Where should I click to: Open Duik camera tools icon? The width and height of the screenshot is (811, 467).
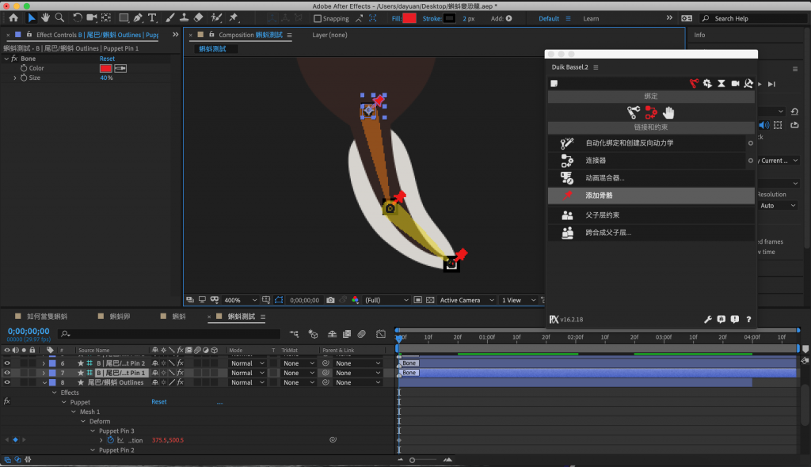pos(735,83)
